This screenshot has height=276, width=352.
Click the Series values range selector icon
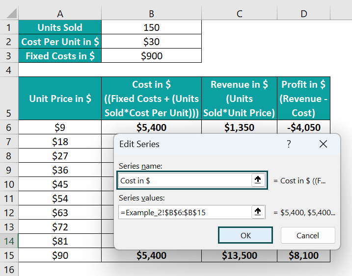tap(258, 212)
